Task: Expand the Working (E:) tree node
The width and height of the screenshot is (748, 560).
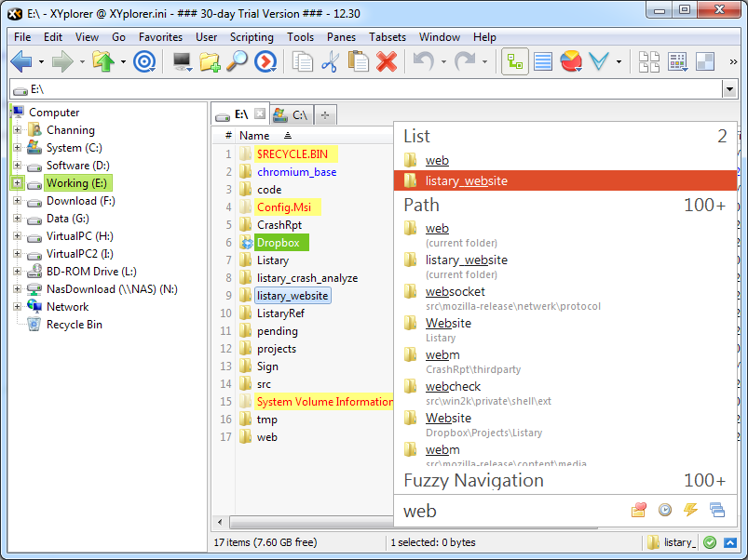Action: (17, 183)
